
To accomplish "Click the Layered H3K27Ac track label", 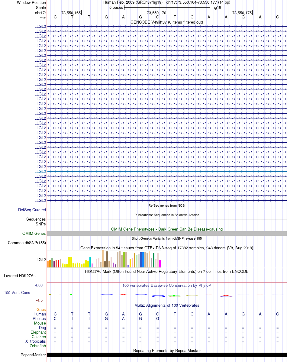I will point(20,276).
